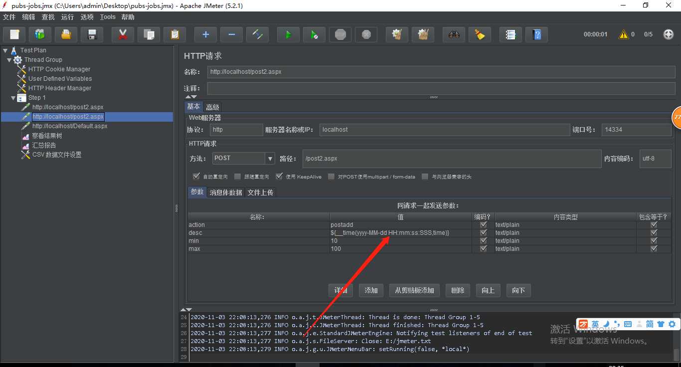Click the Copy toolbar icon
This screenshot has height=367, width=681.
149,34
